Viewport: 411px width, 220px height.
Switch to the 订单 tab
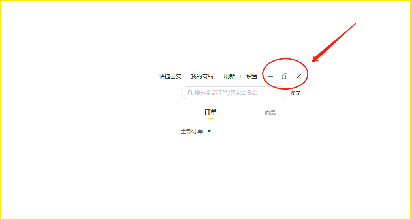(211, 113)
